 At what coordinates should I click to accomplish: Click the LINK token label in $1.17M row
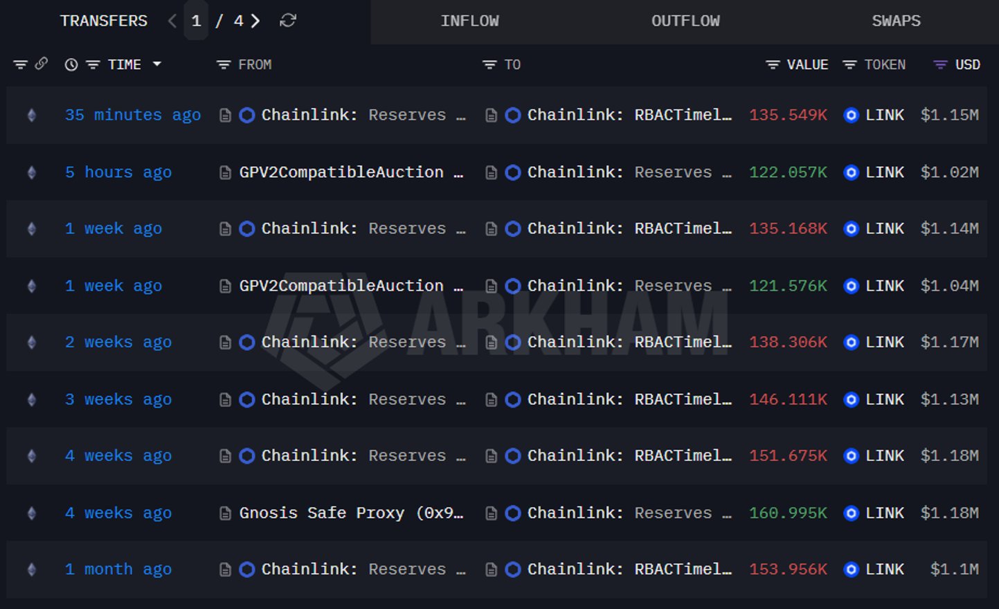(x=885, y=342)
